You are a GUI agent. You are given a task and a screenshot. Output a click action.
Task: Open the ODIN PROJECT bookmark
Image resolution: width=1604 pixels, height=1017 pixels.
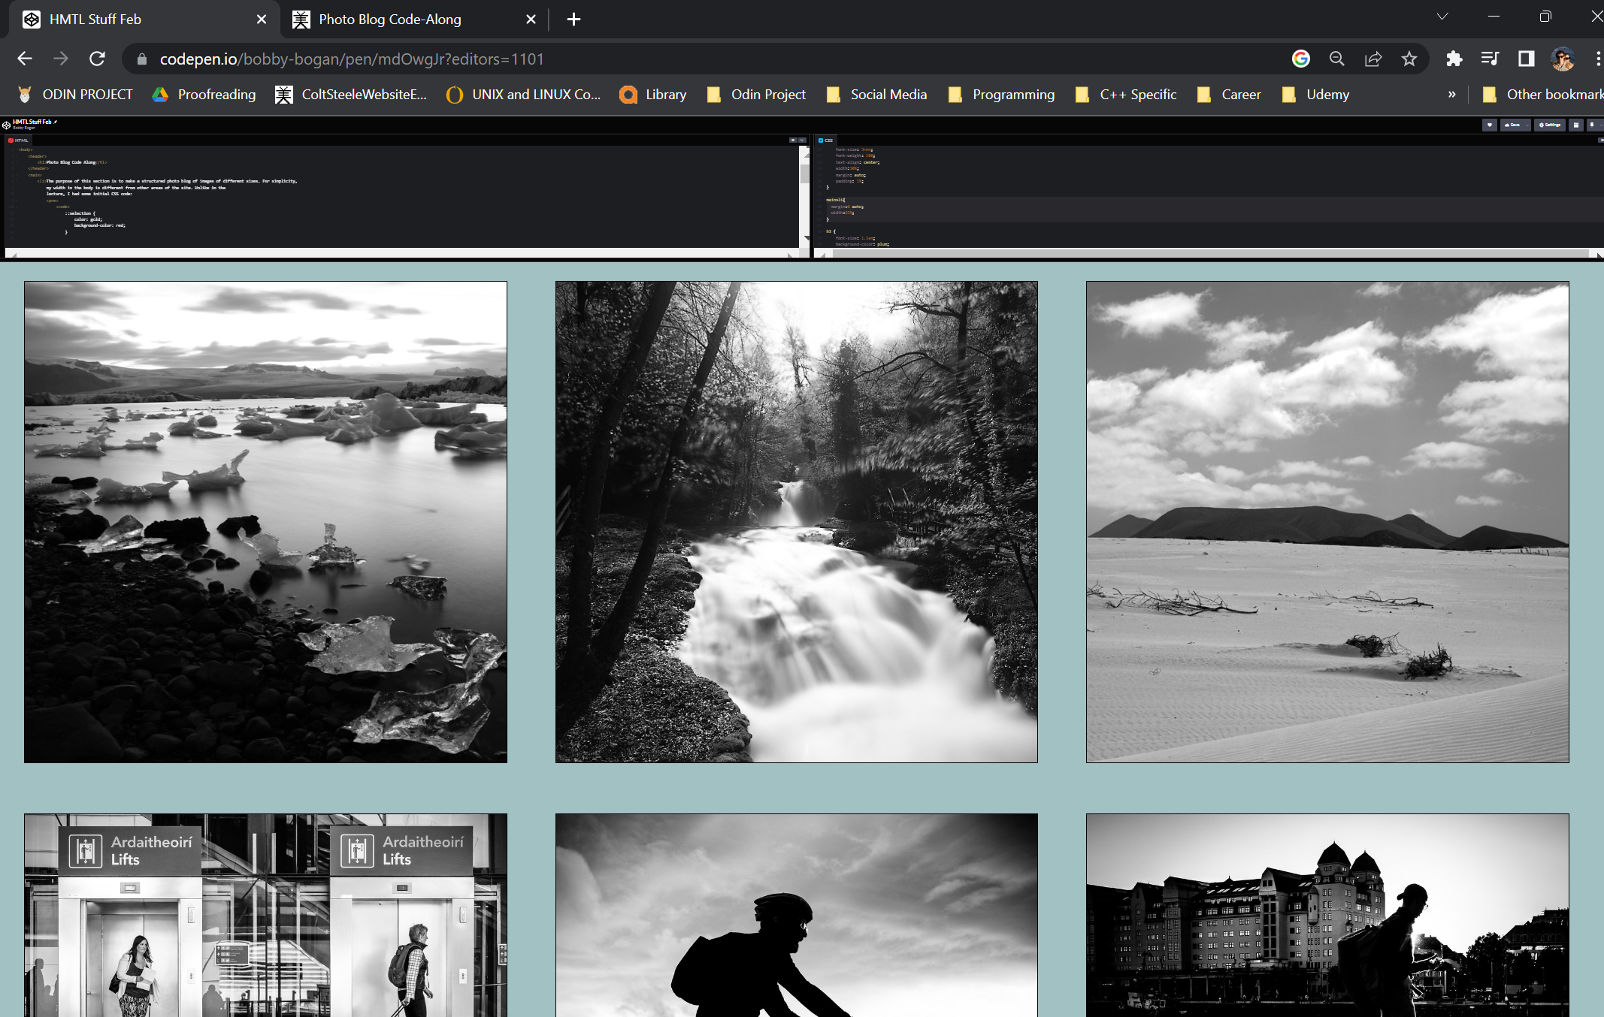tap(75, 94)
